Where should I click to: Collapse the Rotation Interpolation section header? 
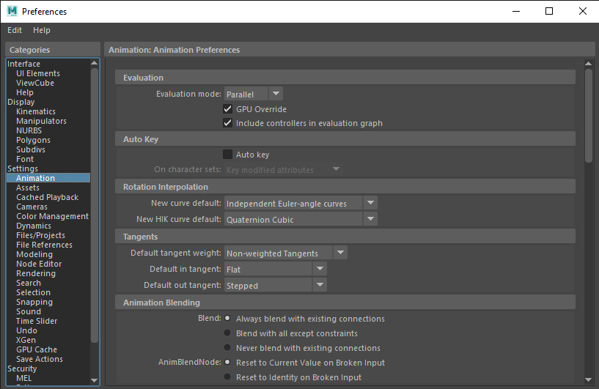tap(345, 187)
